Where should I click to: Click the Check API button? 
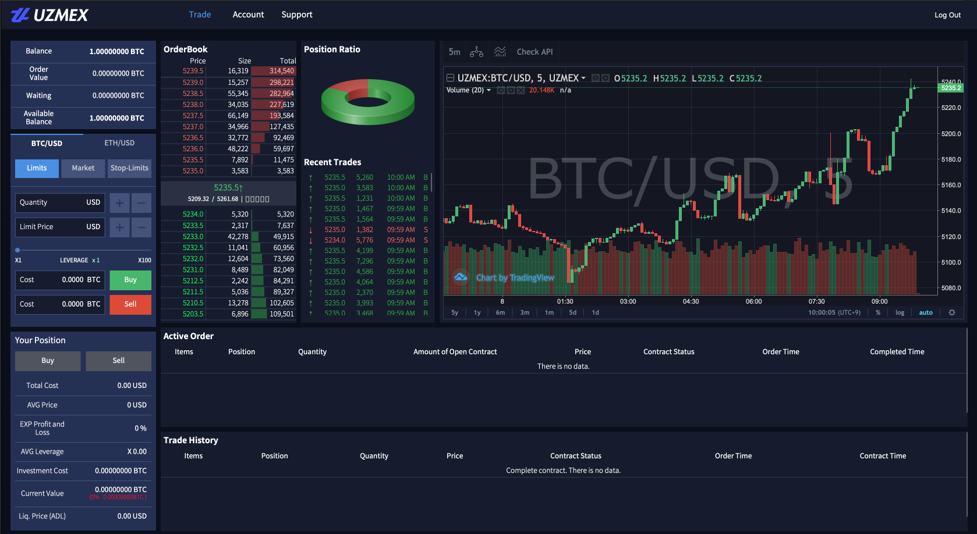click(x=535, y=52)
